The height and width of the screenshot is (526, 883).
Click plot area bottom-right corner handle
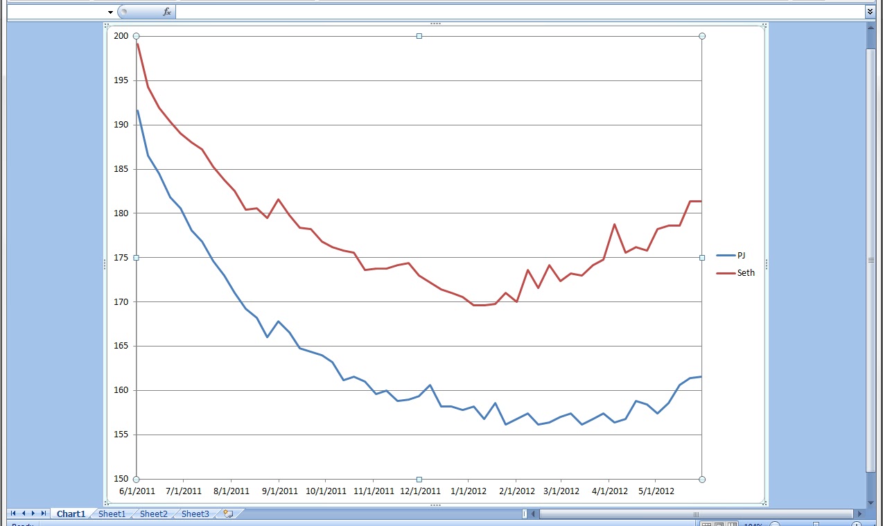click(702, 479)
